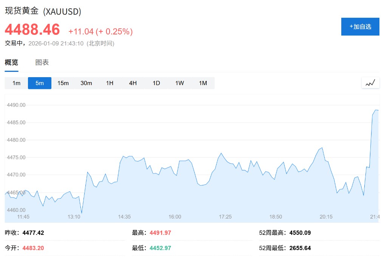387x264 pixels.
Task: Click the 现货黄金 (XAUUSD) title
Action: click(x=43, y=11)
